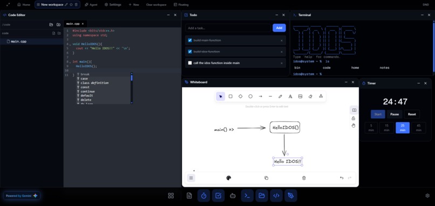The image size is (435, 206).
Task: Focus the 'Add a task...' input field
Action: coord(228,28)
